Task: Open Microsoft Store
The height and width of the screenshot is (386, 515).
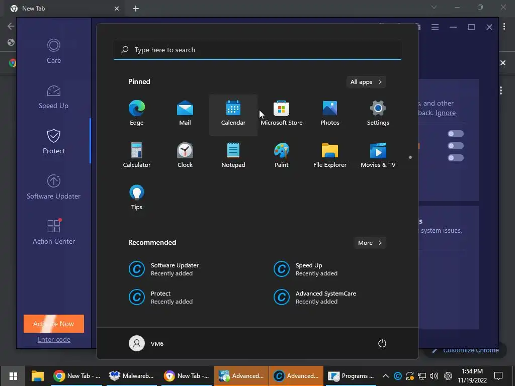Action: (282, 113)
